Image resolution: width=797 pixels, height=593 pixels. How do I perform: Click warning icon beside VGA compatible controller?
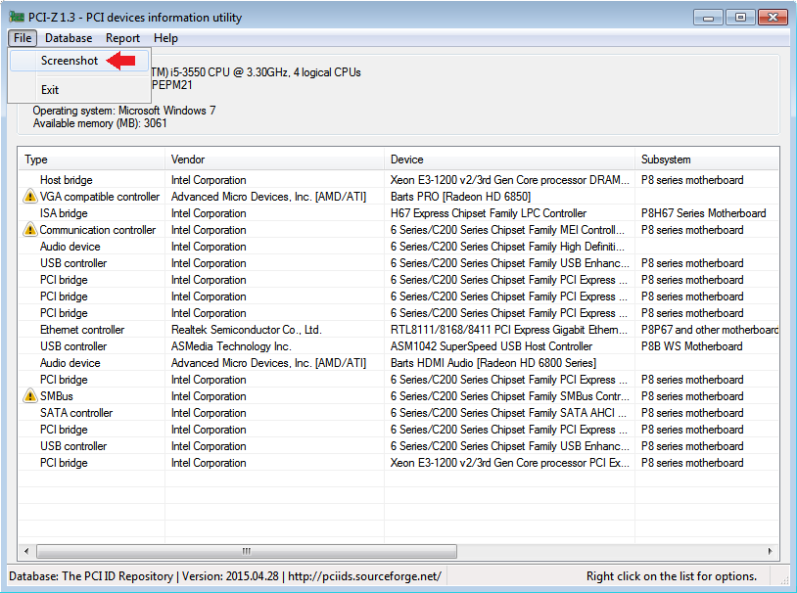tap(30, 196)
